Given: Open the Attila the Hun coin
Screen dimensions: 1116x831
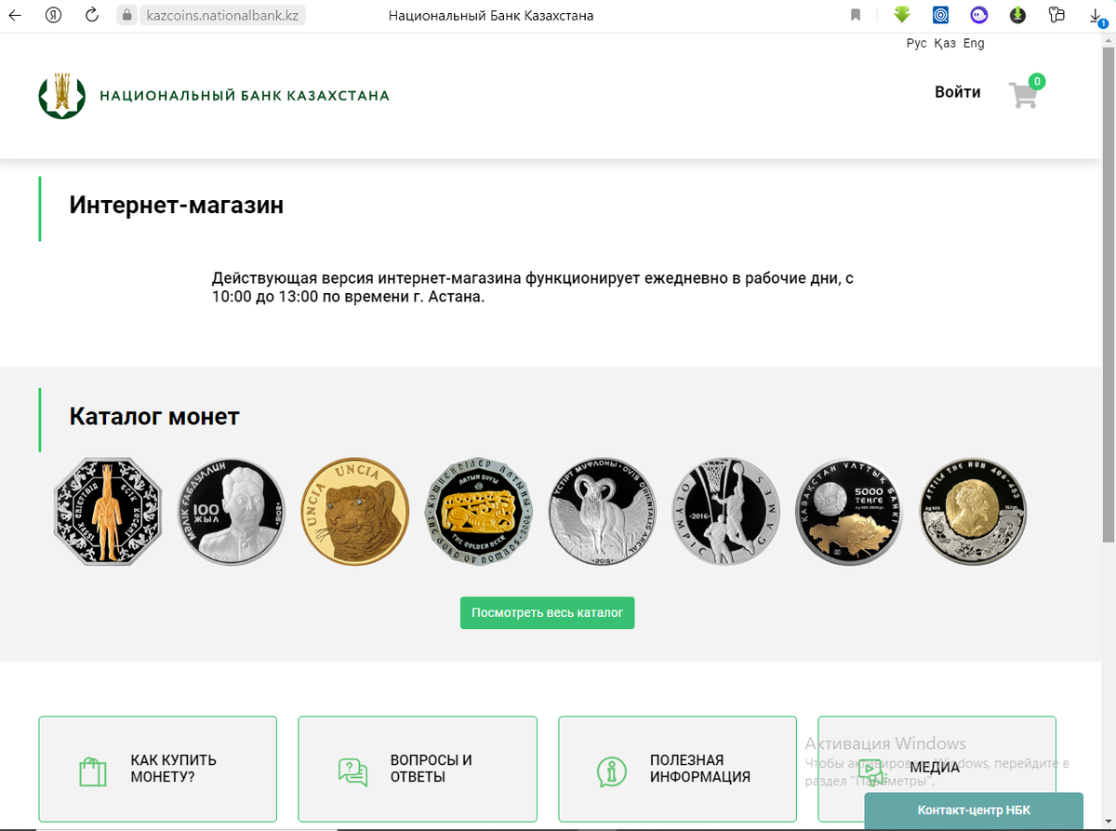Looking at the screenshot, I should (974, 512).
